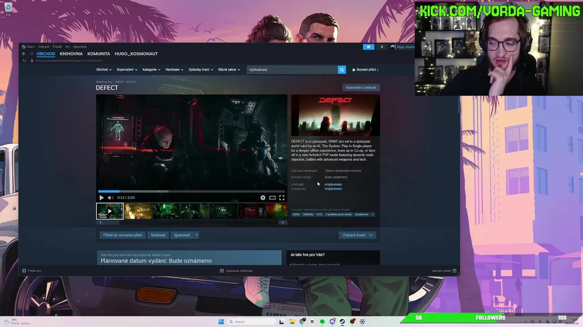Click Zobrazit frontu button
Image resolution: width=583 pixels, height=327 pixels.
358,235
